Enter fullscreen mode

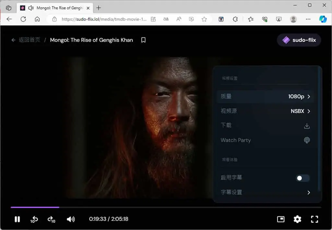[x=314, y=219]
